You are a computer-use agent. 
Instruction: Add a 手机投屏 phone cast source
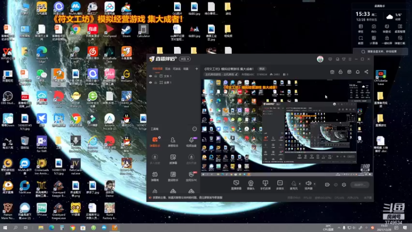point(265,185)
